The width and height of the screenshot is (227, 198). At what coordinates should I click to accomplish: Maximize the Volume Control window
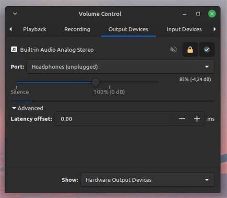coord(198,14)
